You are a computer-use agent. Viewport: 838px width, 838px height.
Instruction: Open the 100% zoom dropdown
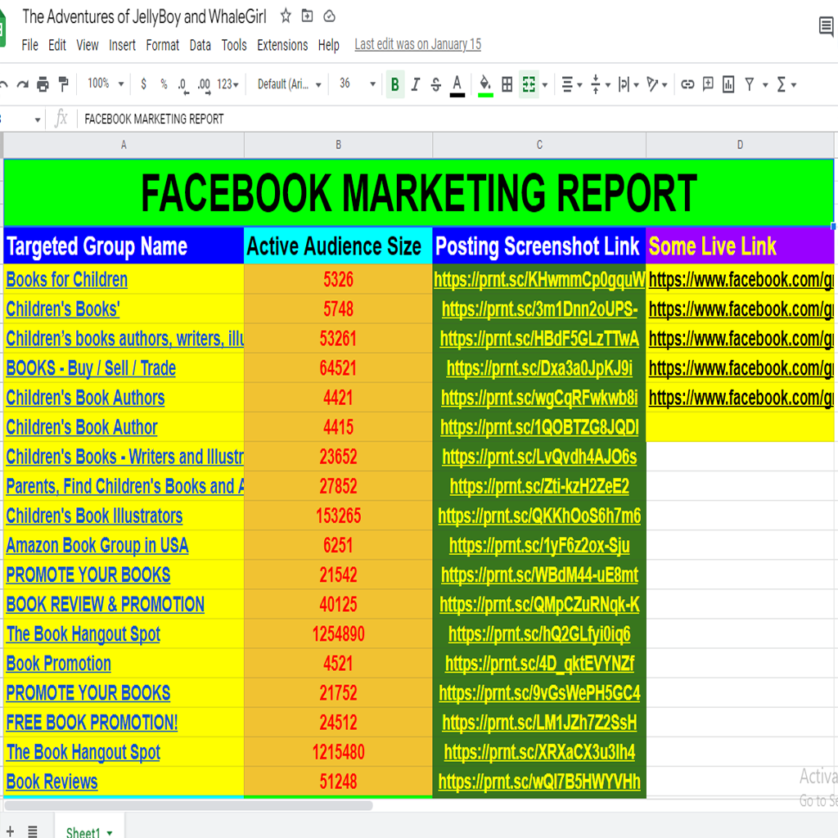tap(106, 84)
